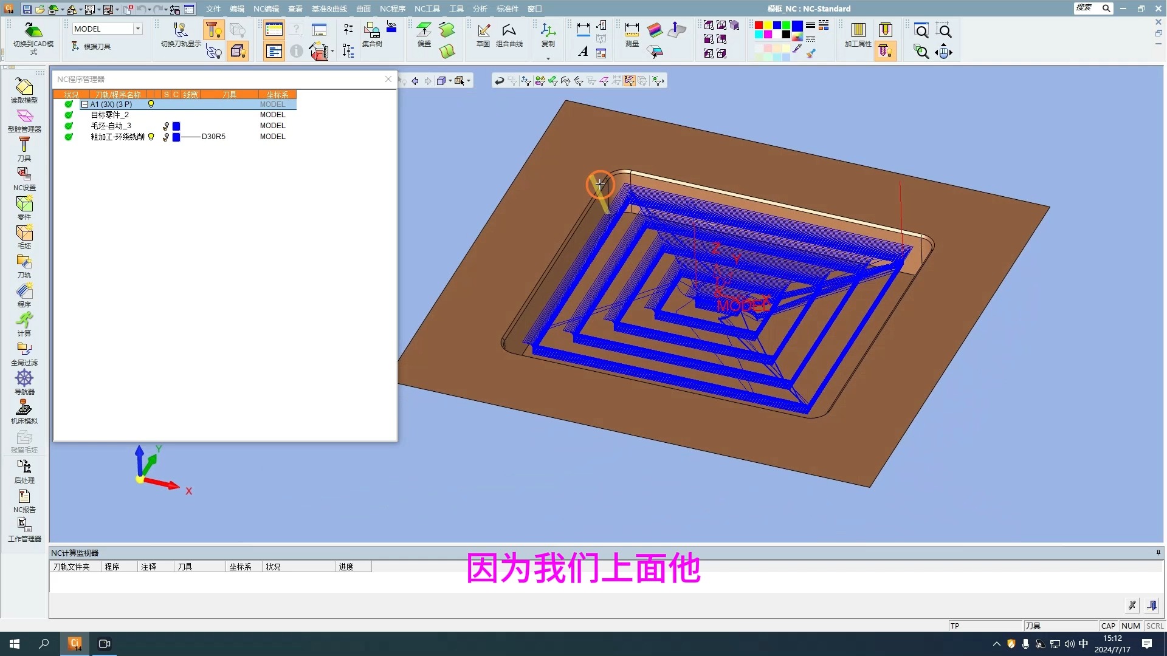This screenshot has width=1167, height=656.
Task: Click the 根据刀具 button
Action: (91, 46)
